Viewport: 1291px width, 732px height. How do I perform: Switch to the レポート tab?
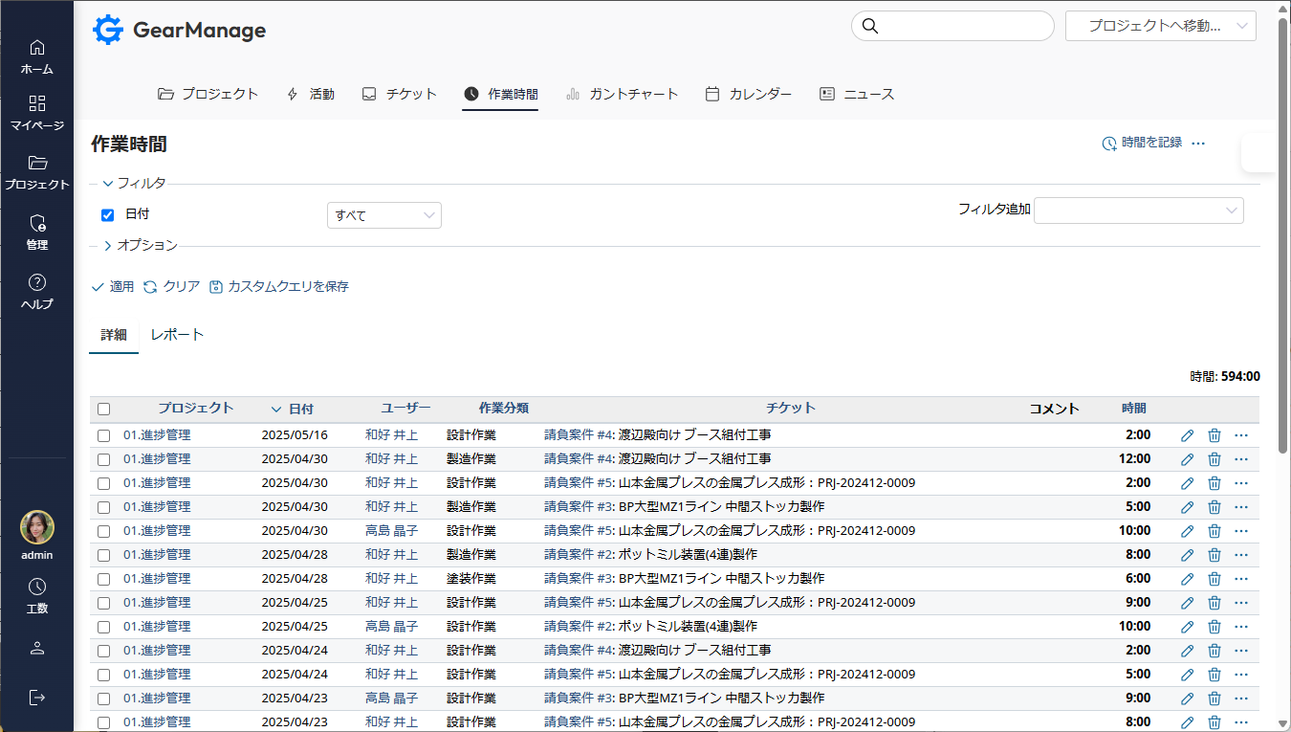(x=177, y=335)
